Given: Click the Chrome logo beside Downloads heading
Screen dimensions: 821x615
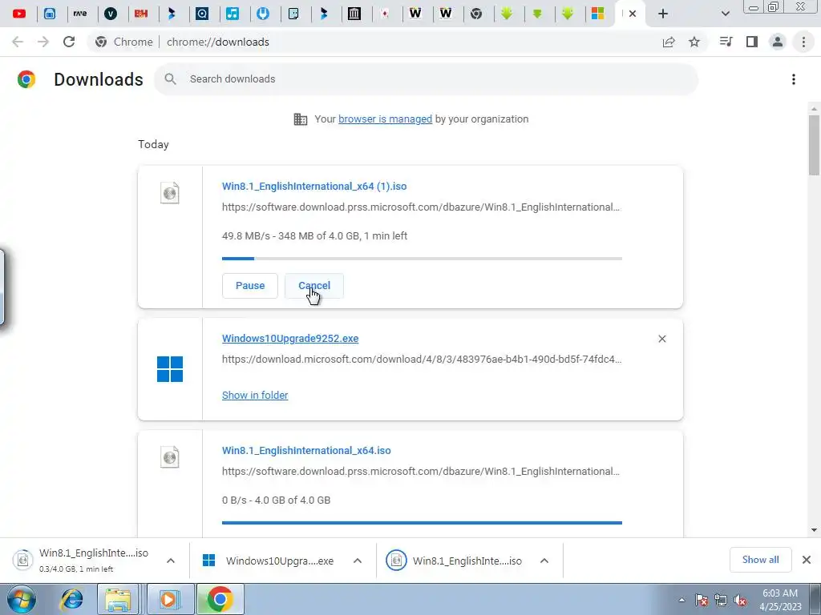Looking at the screenshot, I should pyautogui.click(x=26, y=79).
